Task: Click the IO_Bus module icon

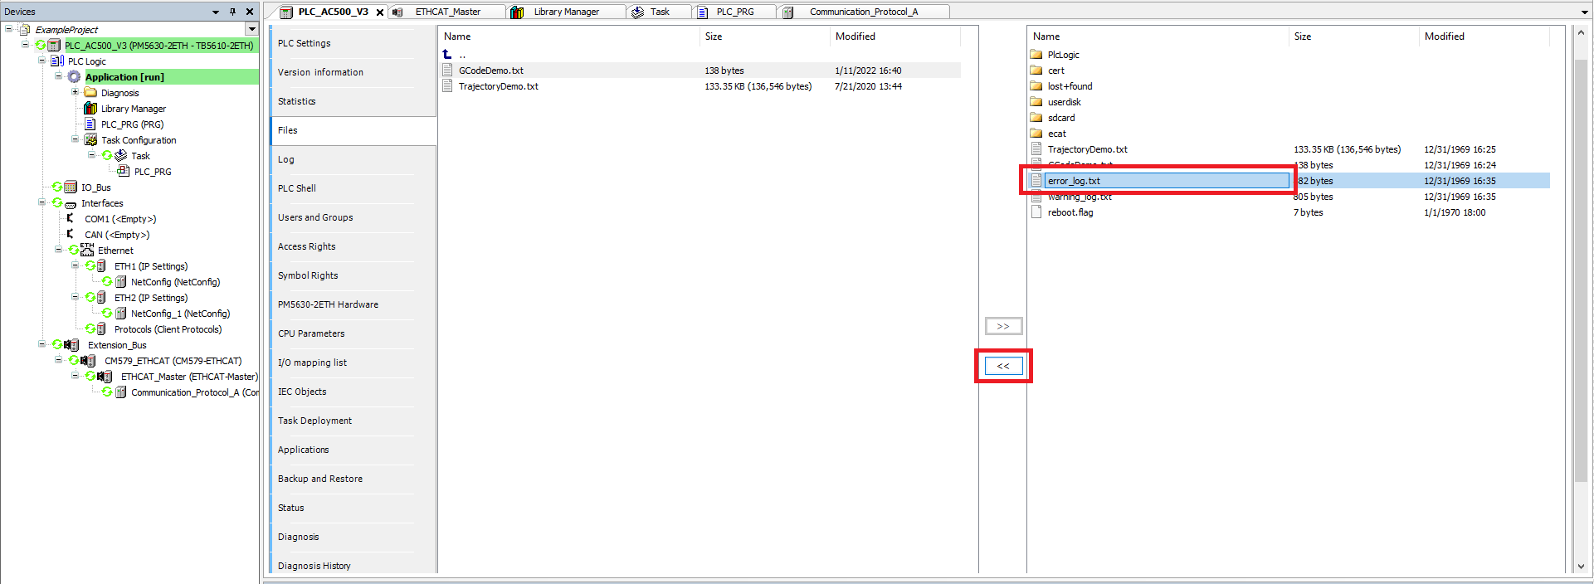Action: click(71, 187)
